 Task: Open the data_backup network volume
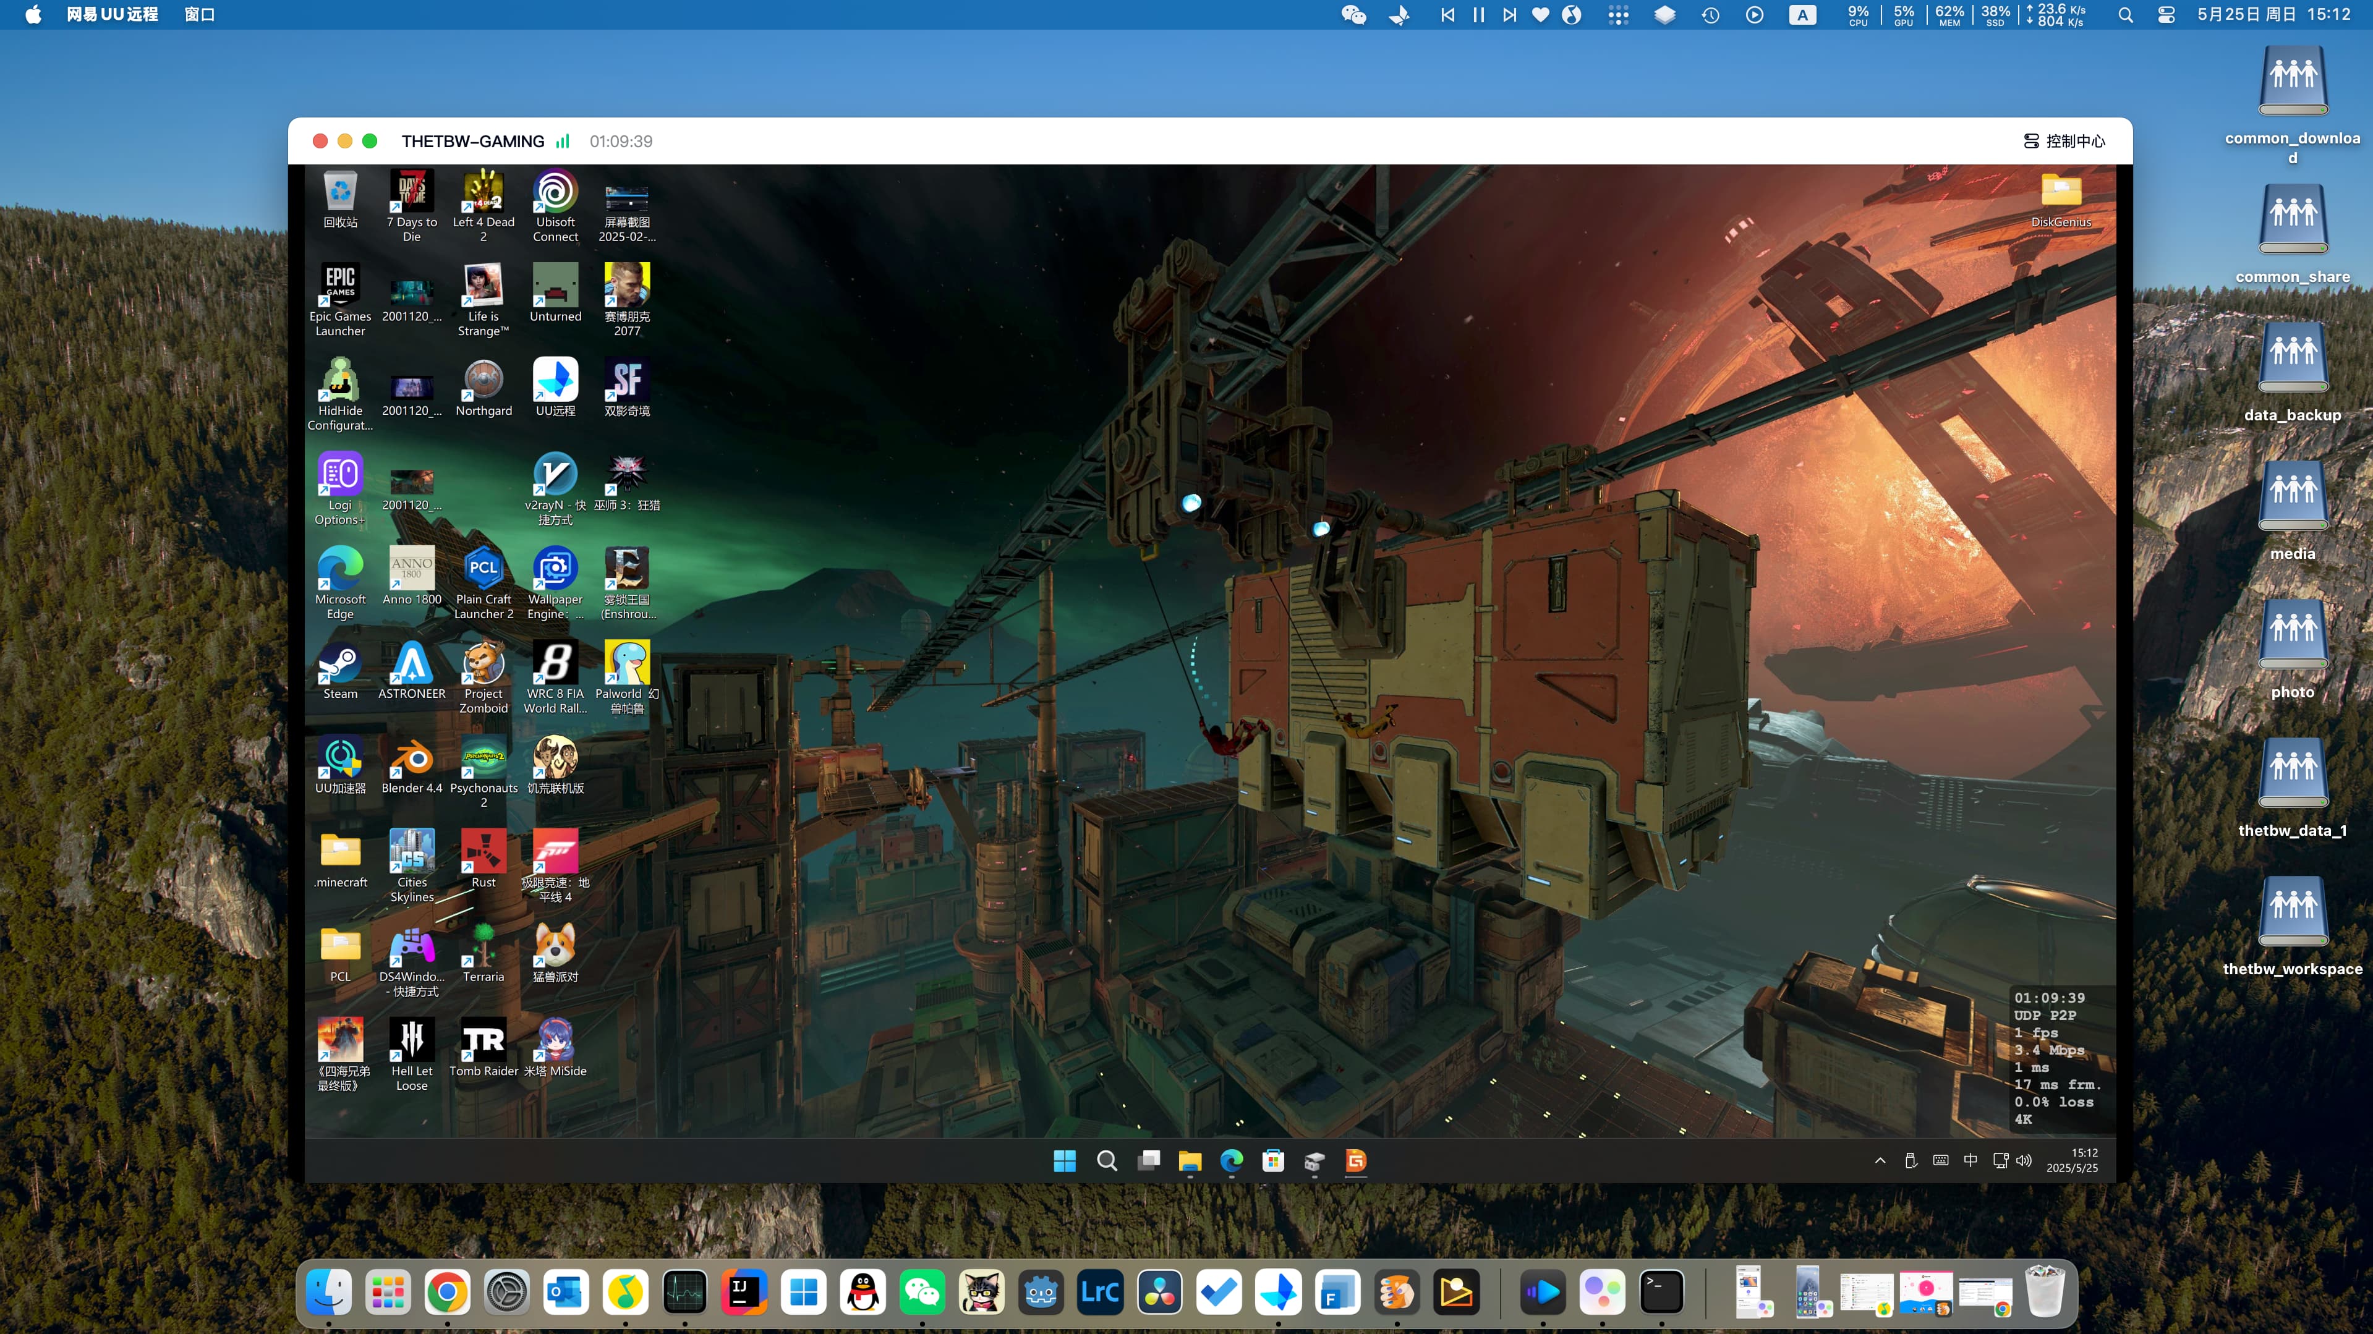tap(2293, 372)
